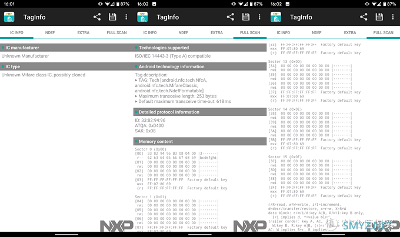Switch to the IC INFO tab in the third screen
The height and width of the screenshot is (237, 400).
coord(283,33)
